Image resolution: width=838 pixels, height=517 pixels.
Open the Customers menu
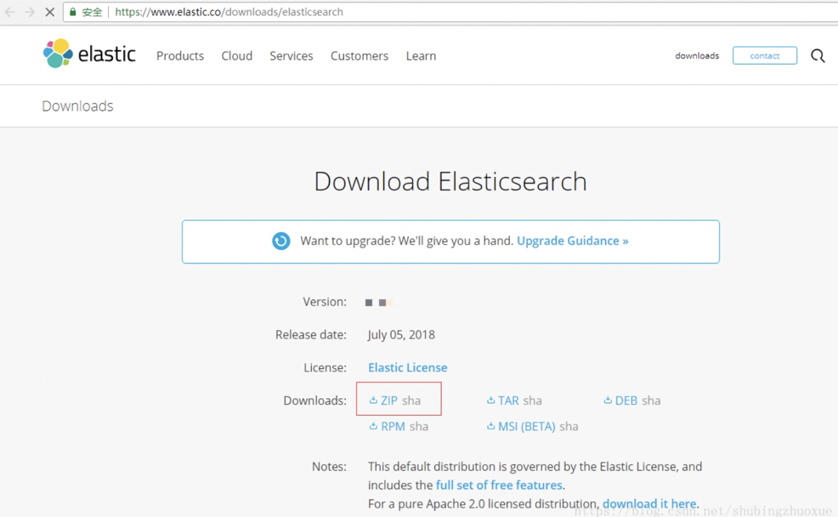(x=360, y=55)
